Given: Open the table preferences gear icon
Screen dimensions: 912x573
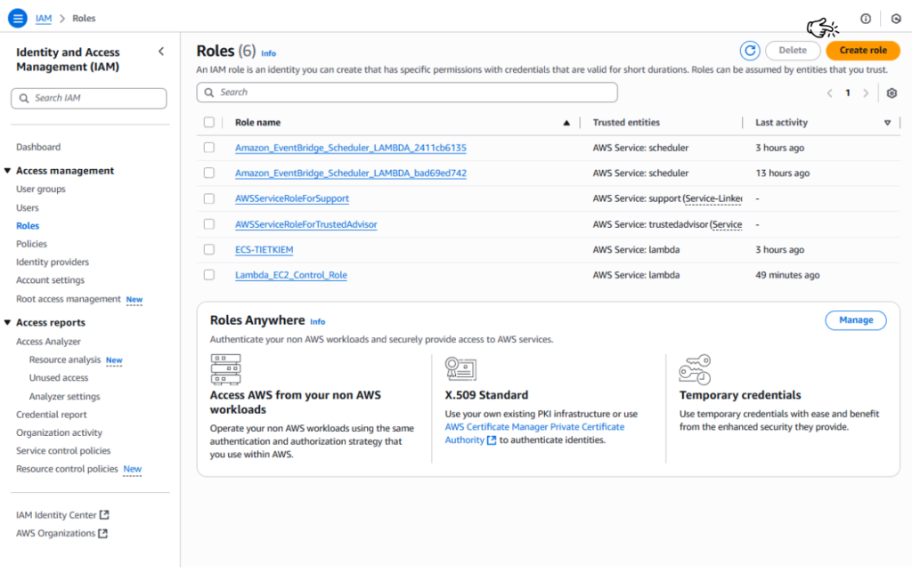Looking at the screenshot, I should [x=892, y=93].
